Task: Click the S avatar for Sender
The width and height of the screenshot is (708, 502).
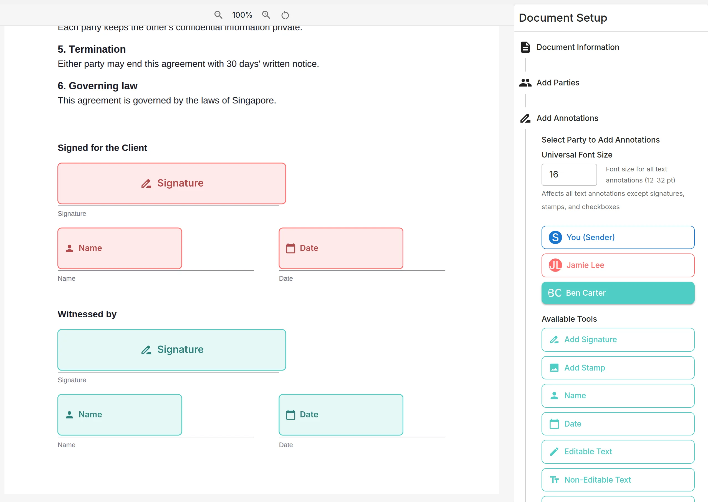Action: (555, 237)
